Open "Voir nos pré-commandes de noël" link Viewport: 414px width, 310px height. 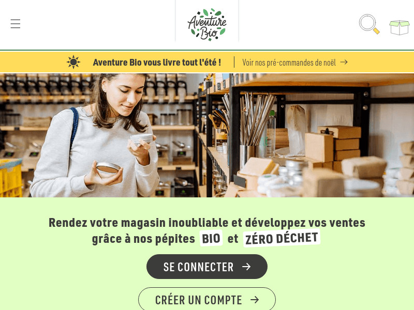(295, 63)
